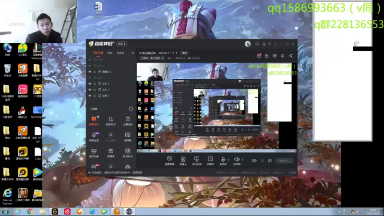This screenshot has height=216, width=384.
Task: Click the storage box icon beside bell
Action: pos(275,56)
